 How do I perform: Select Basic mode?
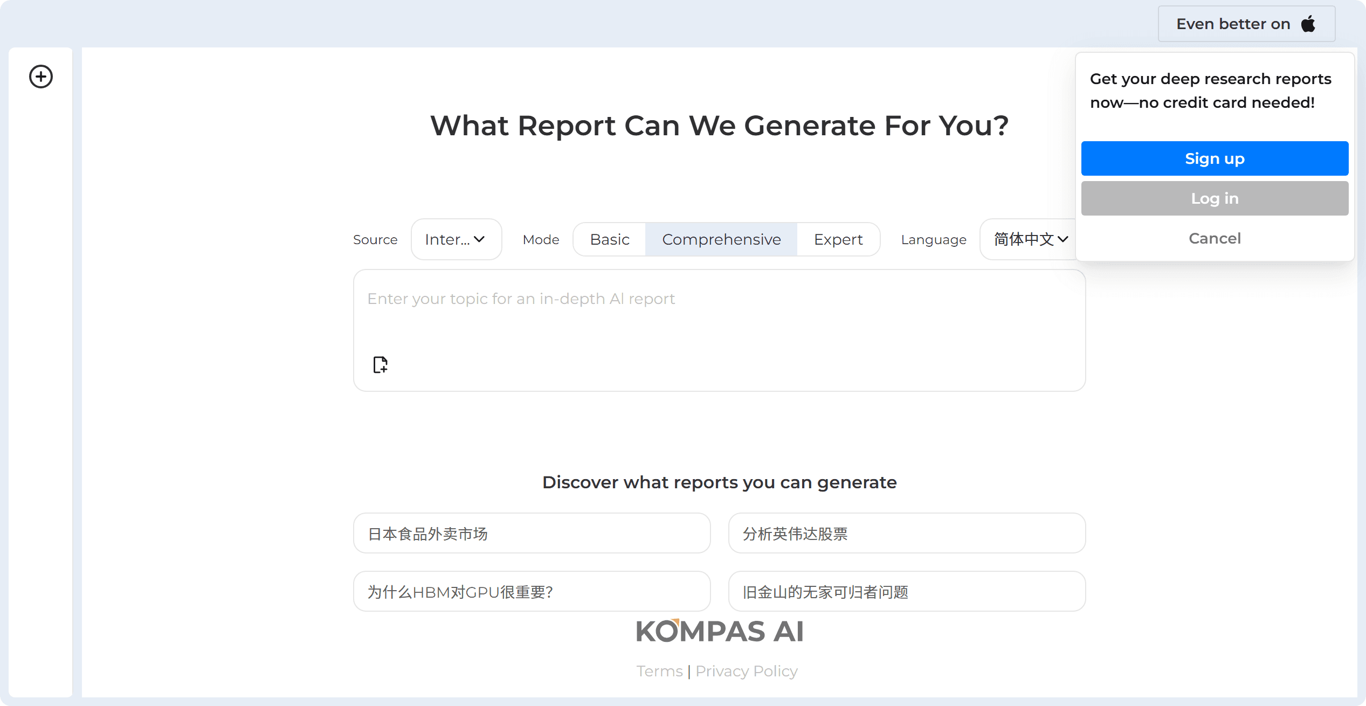click(609, 239)
